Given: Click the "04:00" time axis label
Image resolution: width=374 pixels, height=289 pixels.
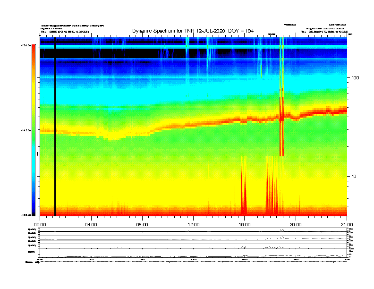Looking at the screenshot, I should click(91, 225).
